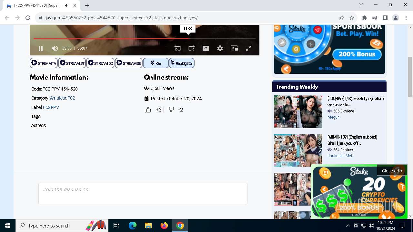Screen dimensions: 413x232
Task: Mute the tab via its speaker icon
Action: coord(66,5)
